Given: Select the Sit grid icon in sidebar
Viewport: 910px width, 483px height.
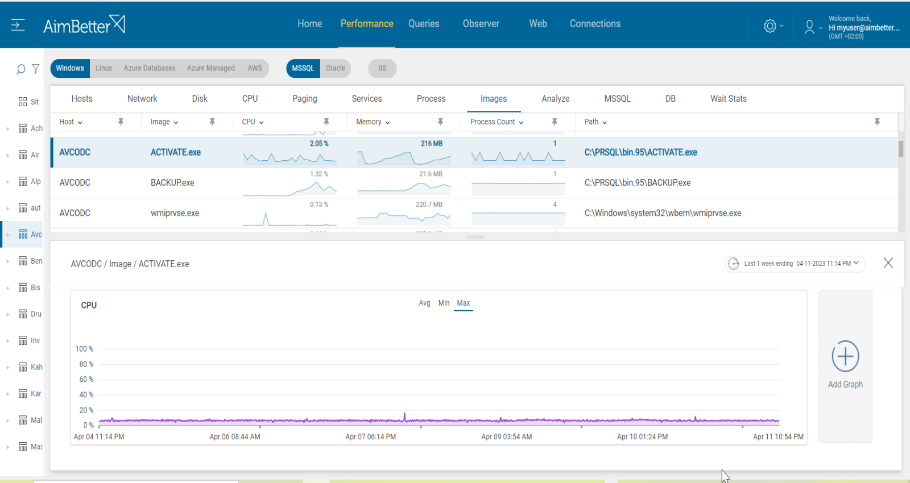Looking at the screenshot, I should (x=23, y=102).
